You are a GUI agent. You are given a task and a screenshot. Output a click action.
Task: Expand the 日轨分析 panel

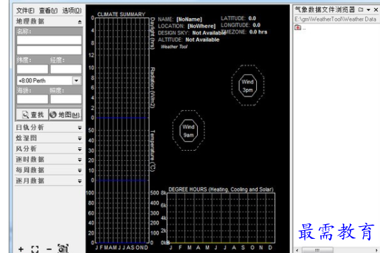click(48, 128)
